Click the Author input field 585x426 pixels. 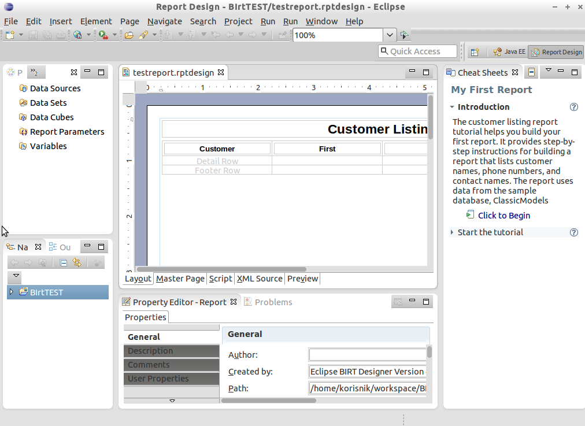367,355
